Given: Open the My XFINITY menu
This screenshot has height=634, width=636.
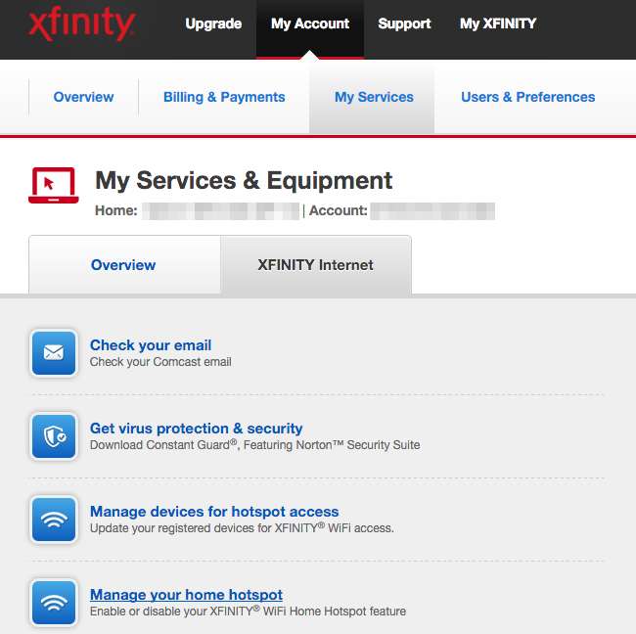Looking at the screenshot, I should 498,23.
